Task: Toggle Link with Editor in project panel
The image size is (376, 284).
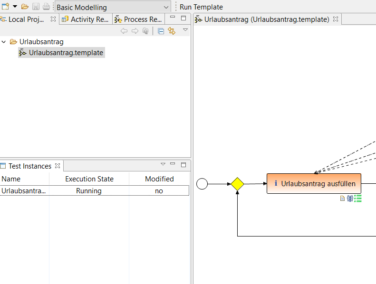Action: click(x=172, y=31)
